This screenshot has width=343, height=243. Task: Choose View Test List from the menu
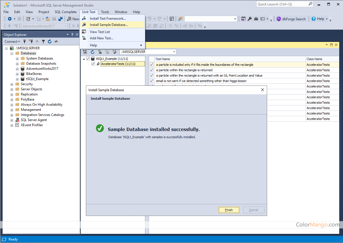click(x=100, y=32)
